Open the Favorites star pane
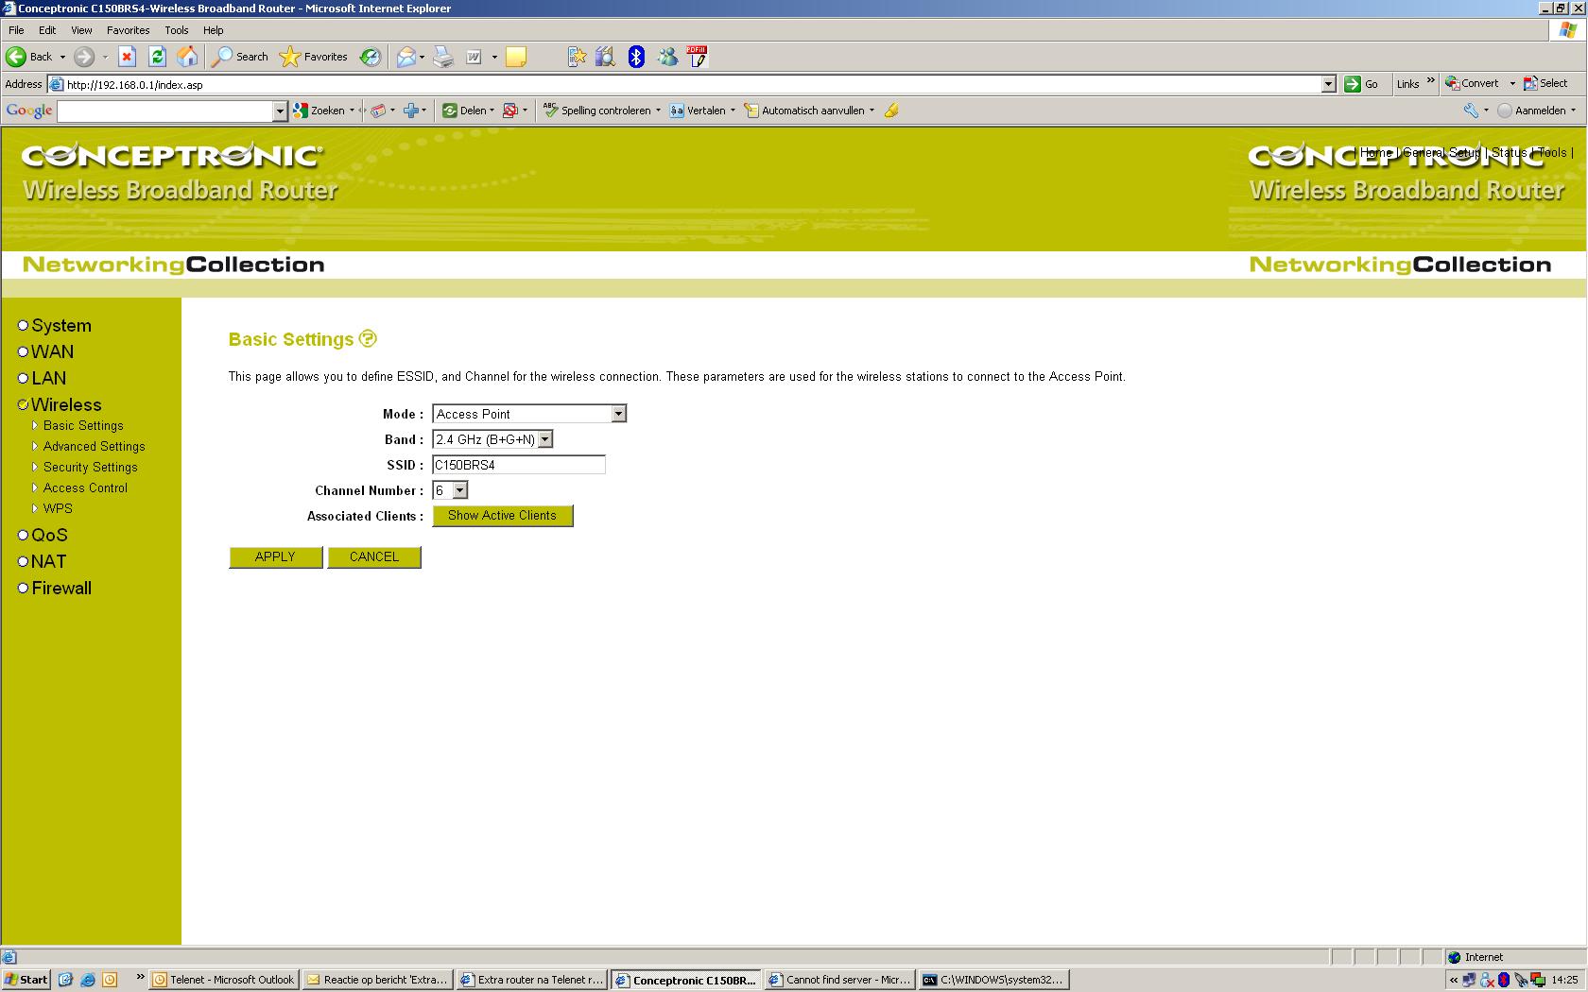The height and width of the screenshot is (992, 1588). [314, 57]
